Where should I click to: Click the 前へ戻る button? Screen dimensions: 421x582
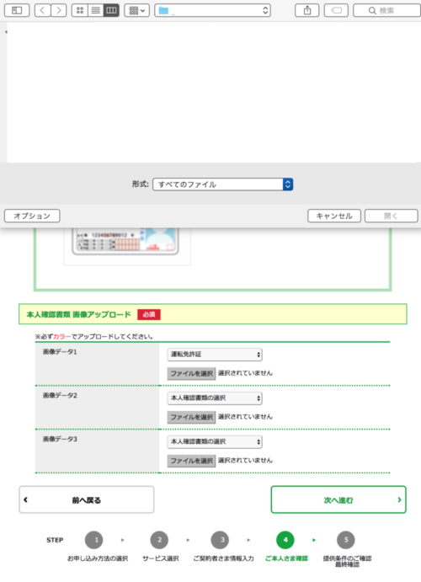pyautogui.click(x=87, y=500)
